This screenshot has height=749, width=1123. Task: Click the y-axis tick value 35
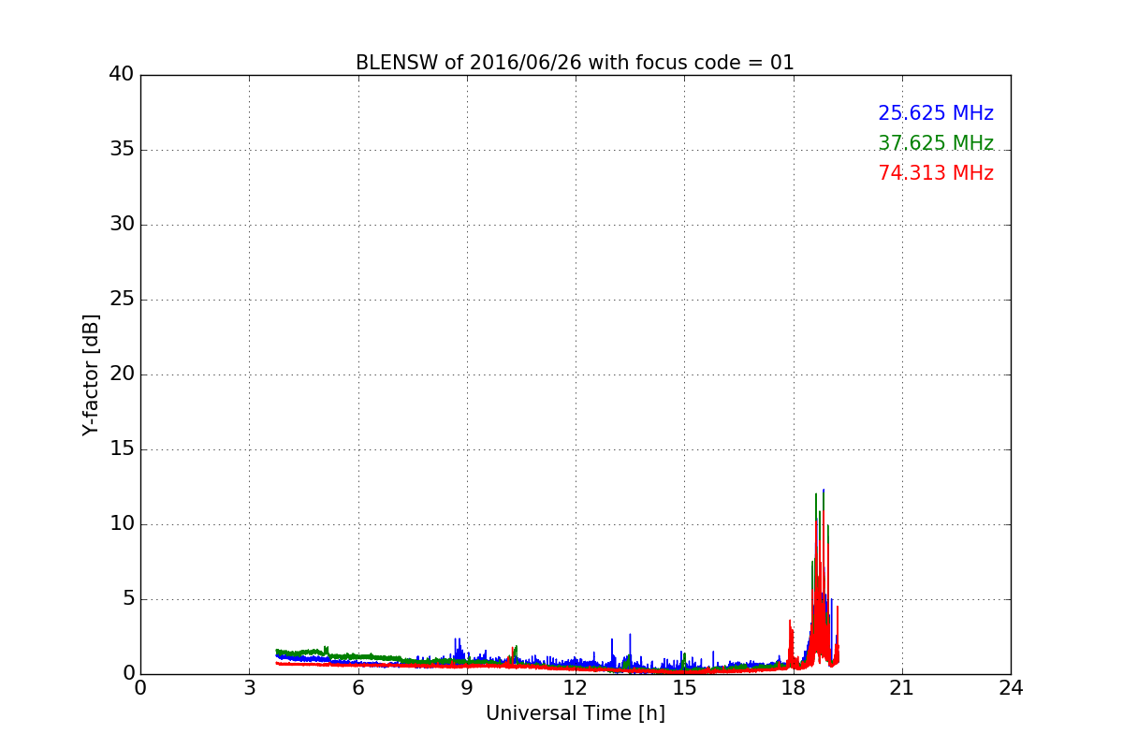coord(122,149)
